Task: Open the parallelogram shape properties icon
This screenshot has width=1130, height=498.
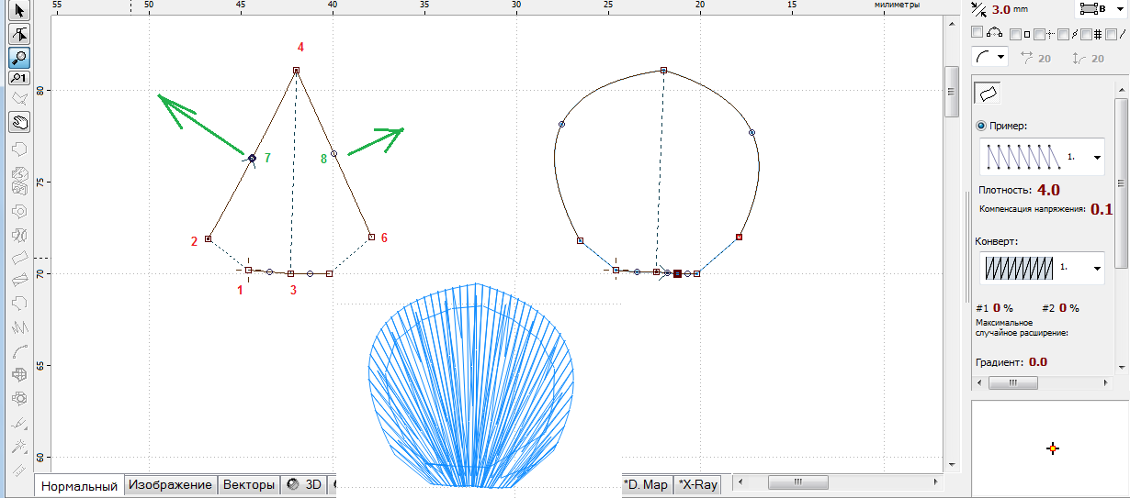Action: pos(988,93)
